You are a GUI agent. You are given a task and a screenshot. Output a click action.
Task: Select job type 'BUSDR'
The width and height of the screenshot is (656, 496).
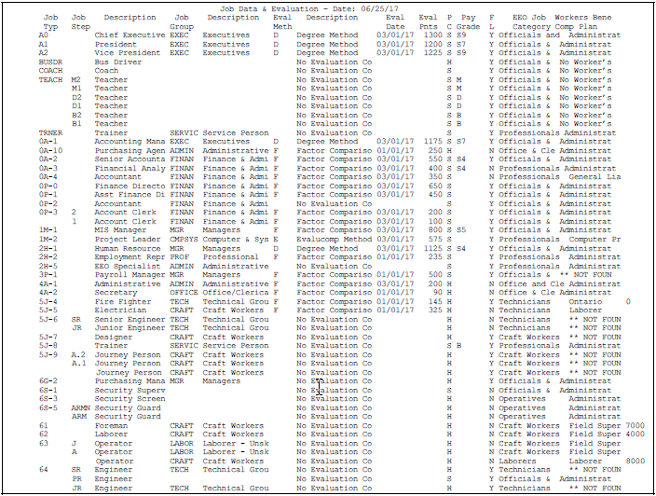pos(50,62)
